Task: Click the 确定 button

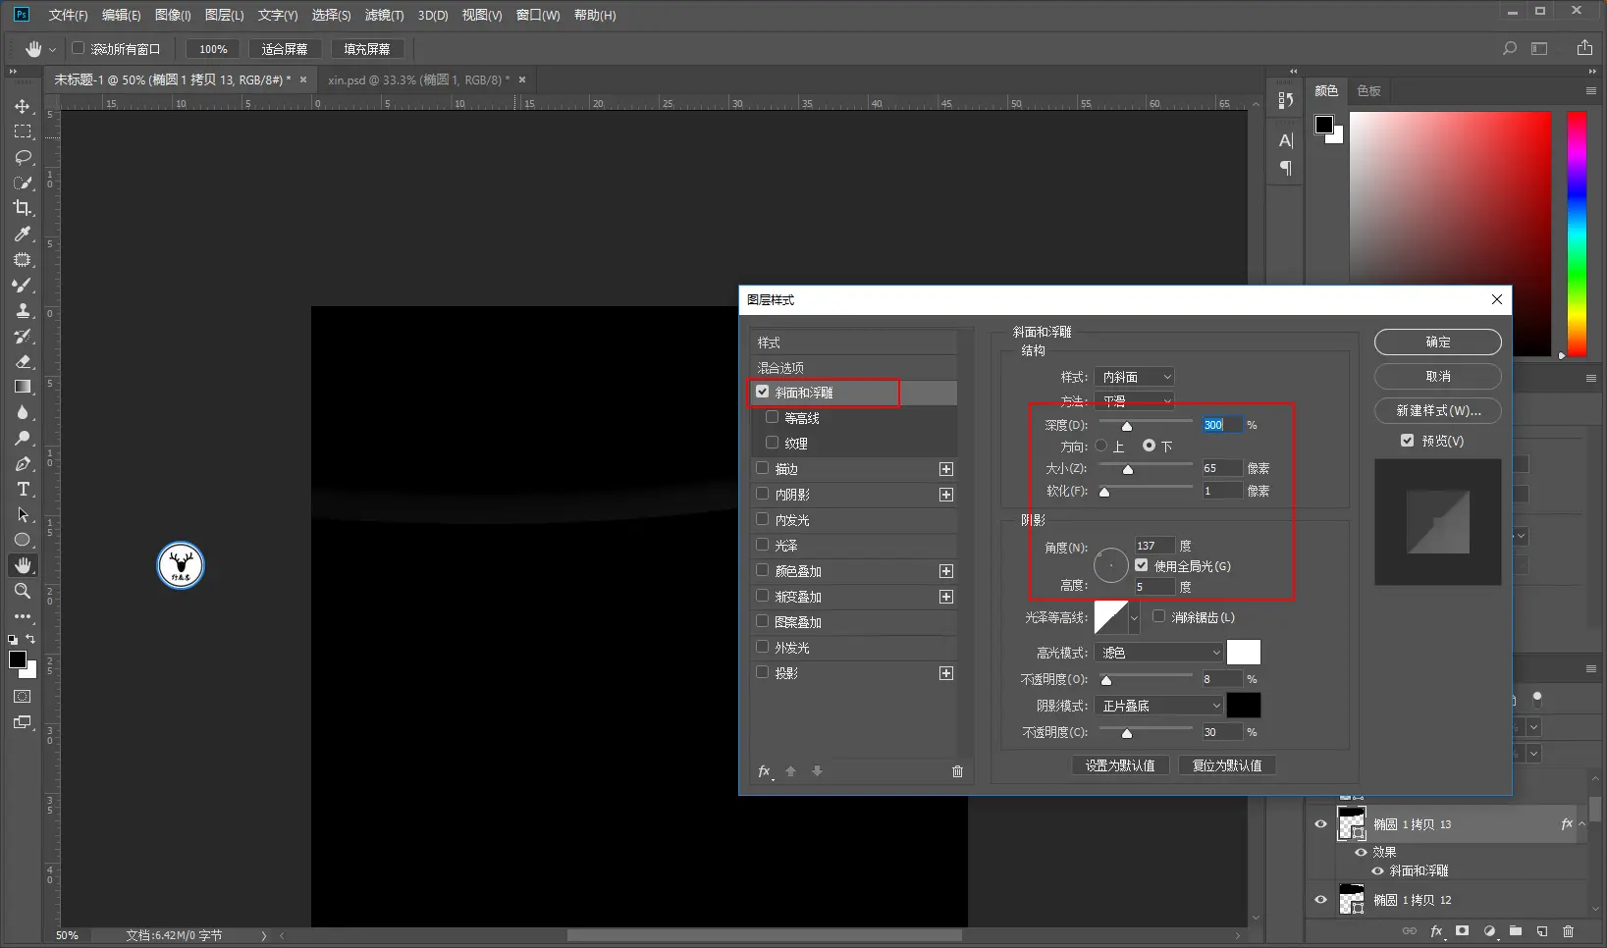Action: pos(1438,342)
